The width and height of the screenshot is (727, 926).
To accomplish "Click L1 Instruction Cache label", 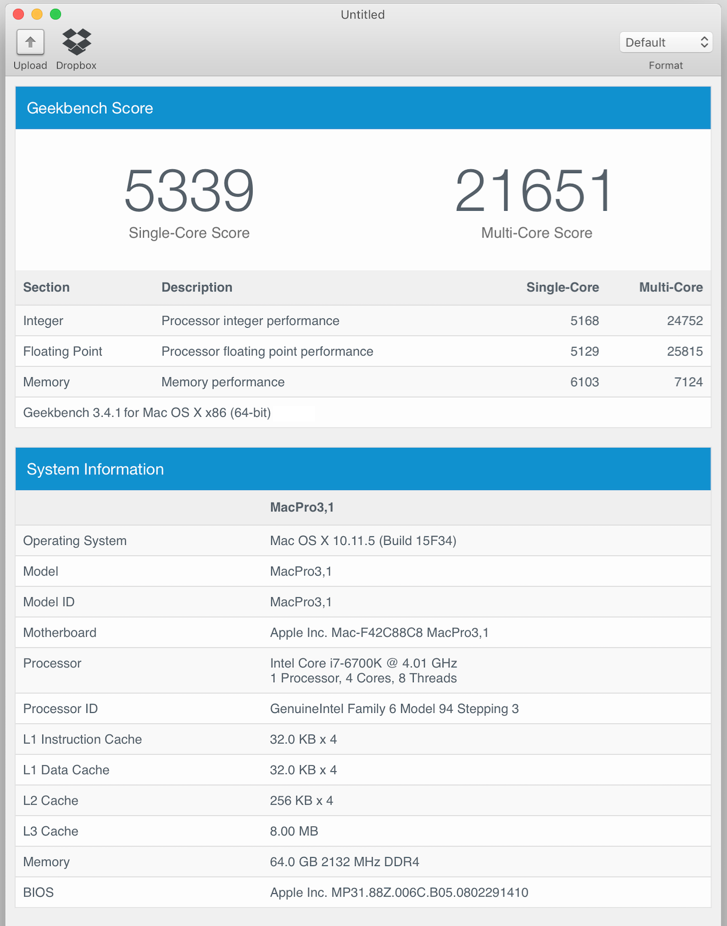I will [x=82, y=740].
